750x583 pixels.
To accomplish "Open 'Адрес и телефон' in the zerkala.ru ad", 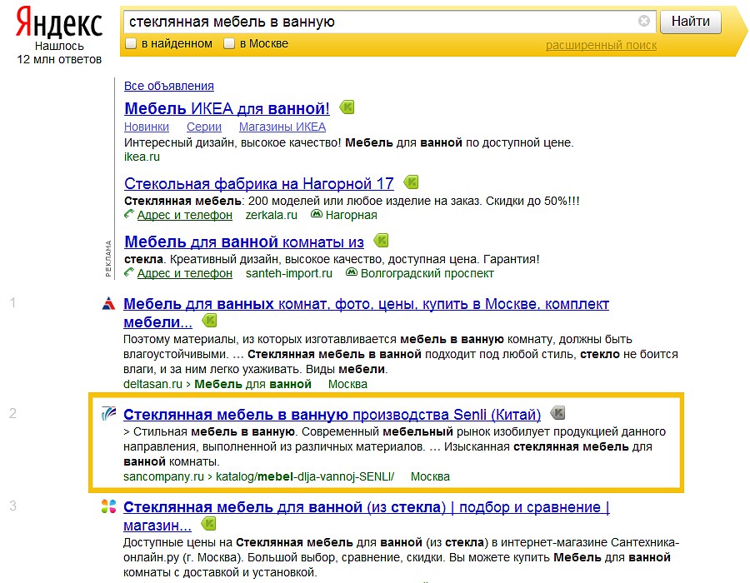I will pyautogui.click(x=185, y=215).
